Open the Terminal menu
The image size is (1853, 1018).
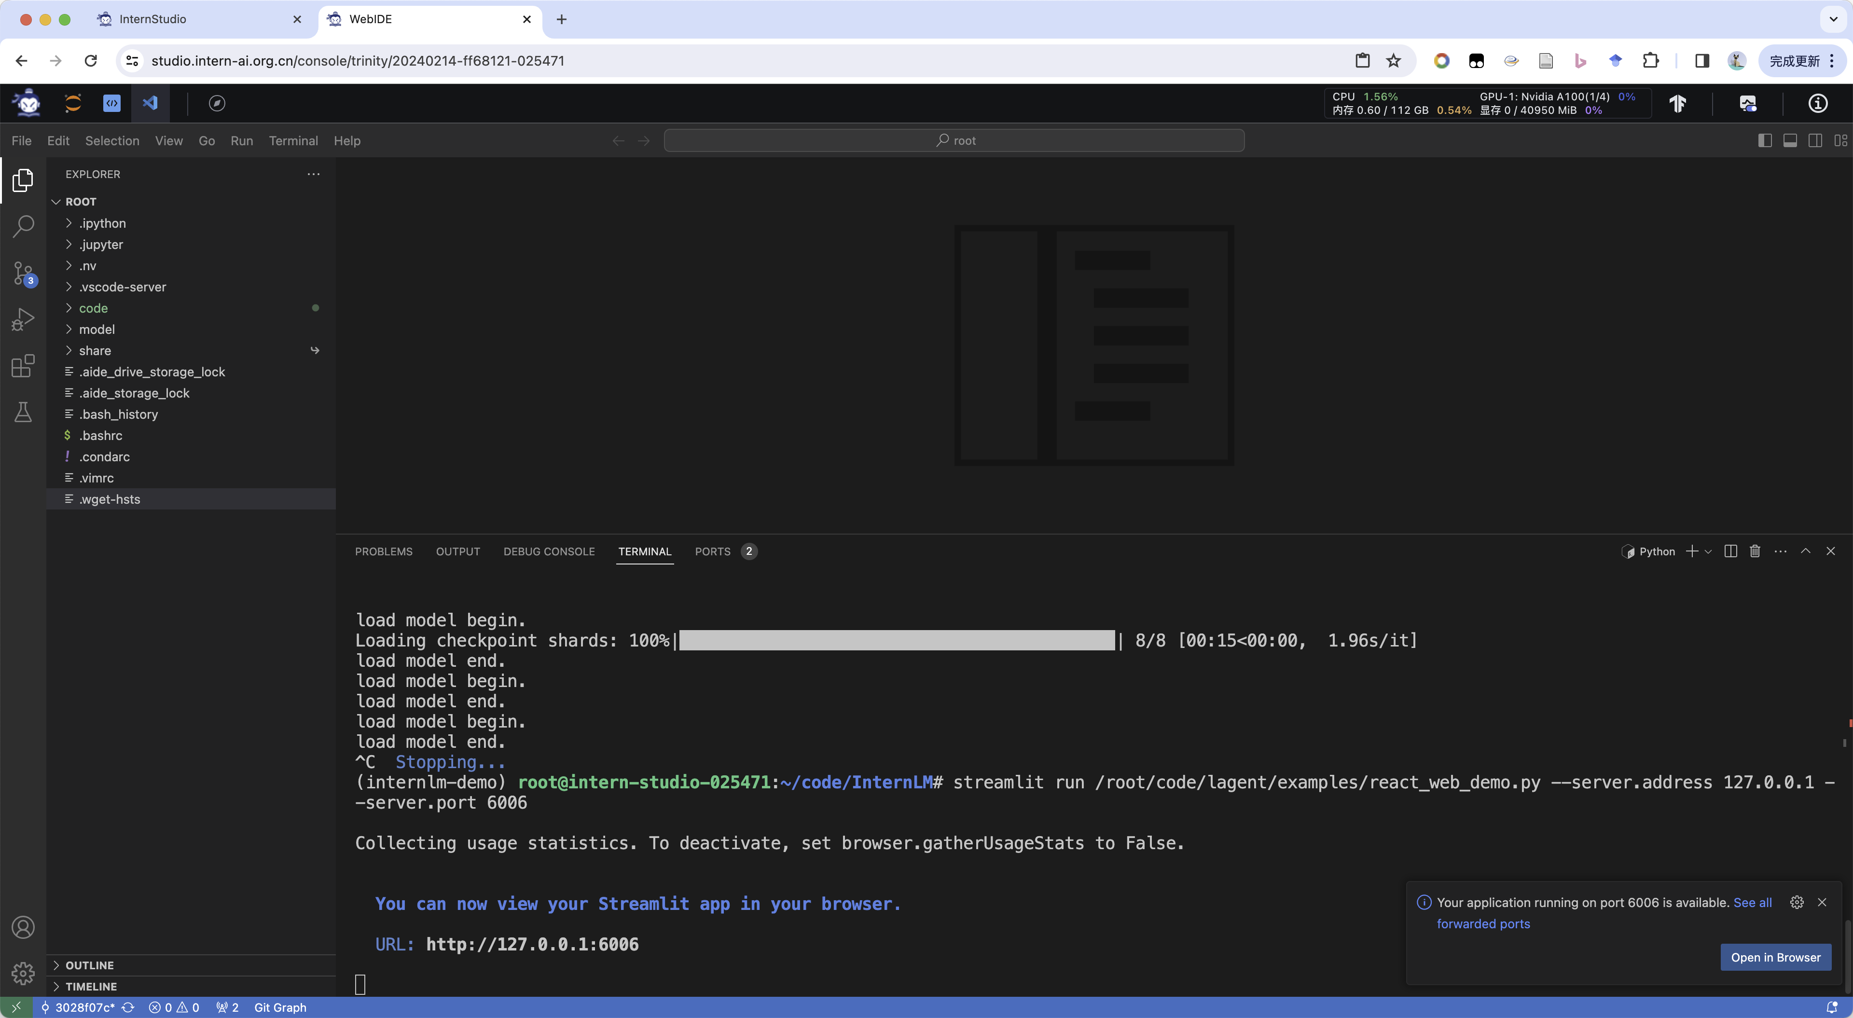(293, 140)
